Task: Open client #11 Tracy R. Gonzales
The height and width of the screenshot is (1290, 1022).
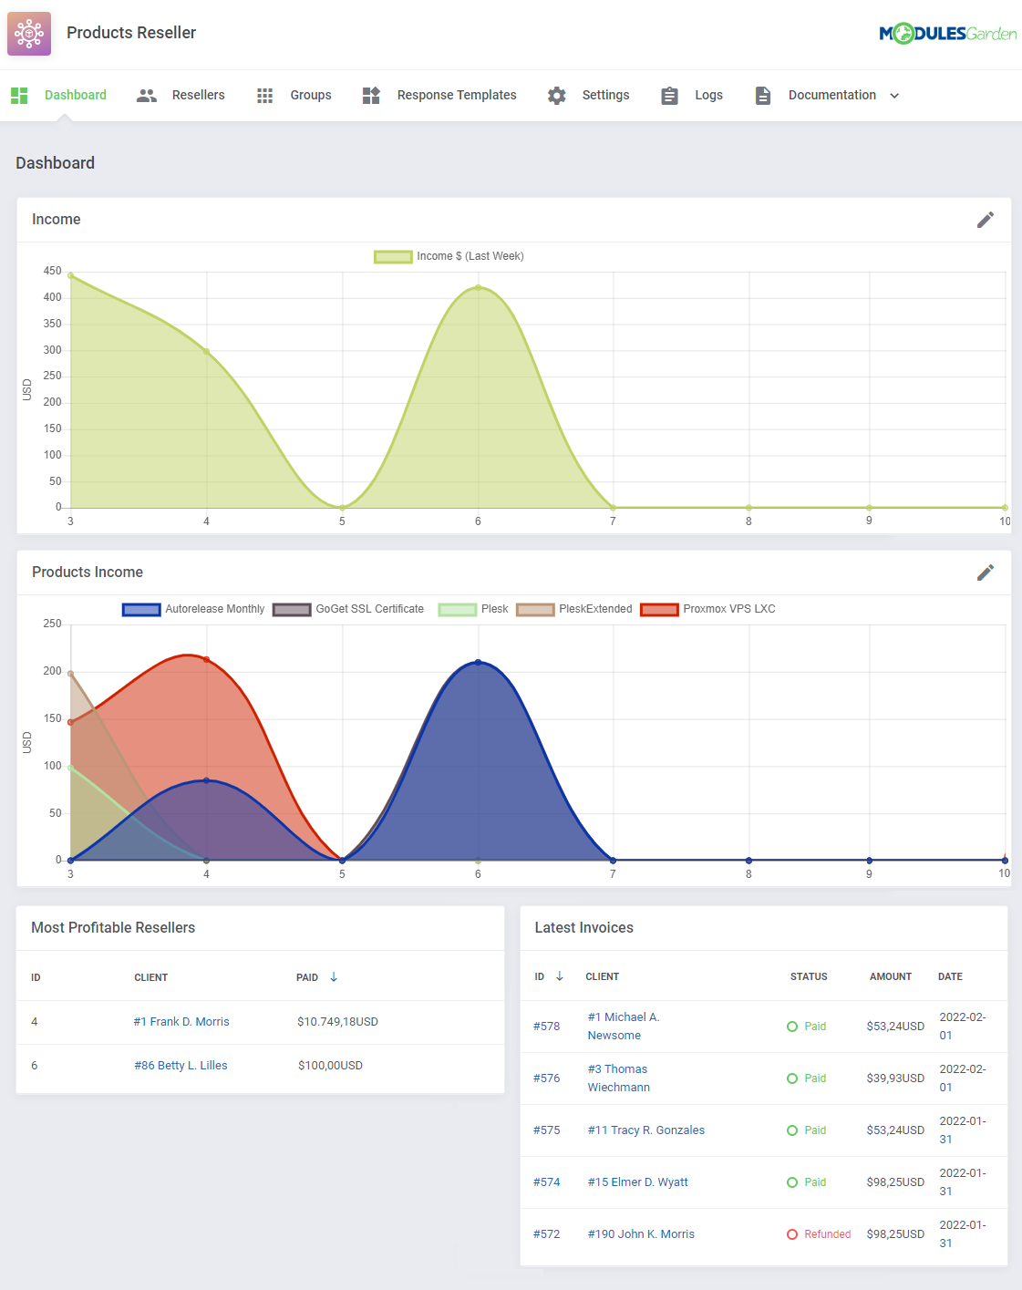Action: (646, 1130)
